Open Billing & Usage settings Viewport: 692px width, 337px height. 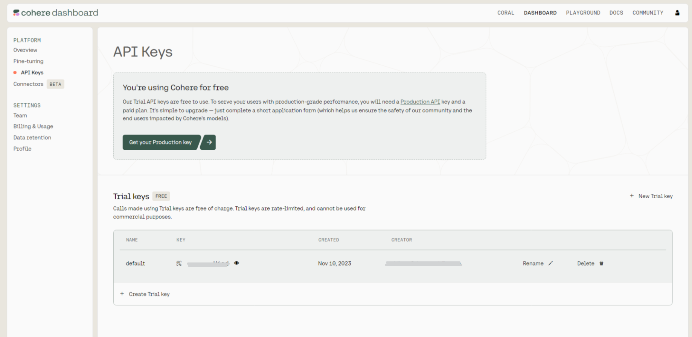point(33,126)
